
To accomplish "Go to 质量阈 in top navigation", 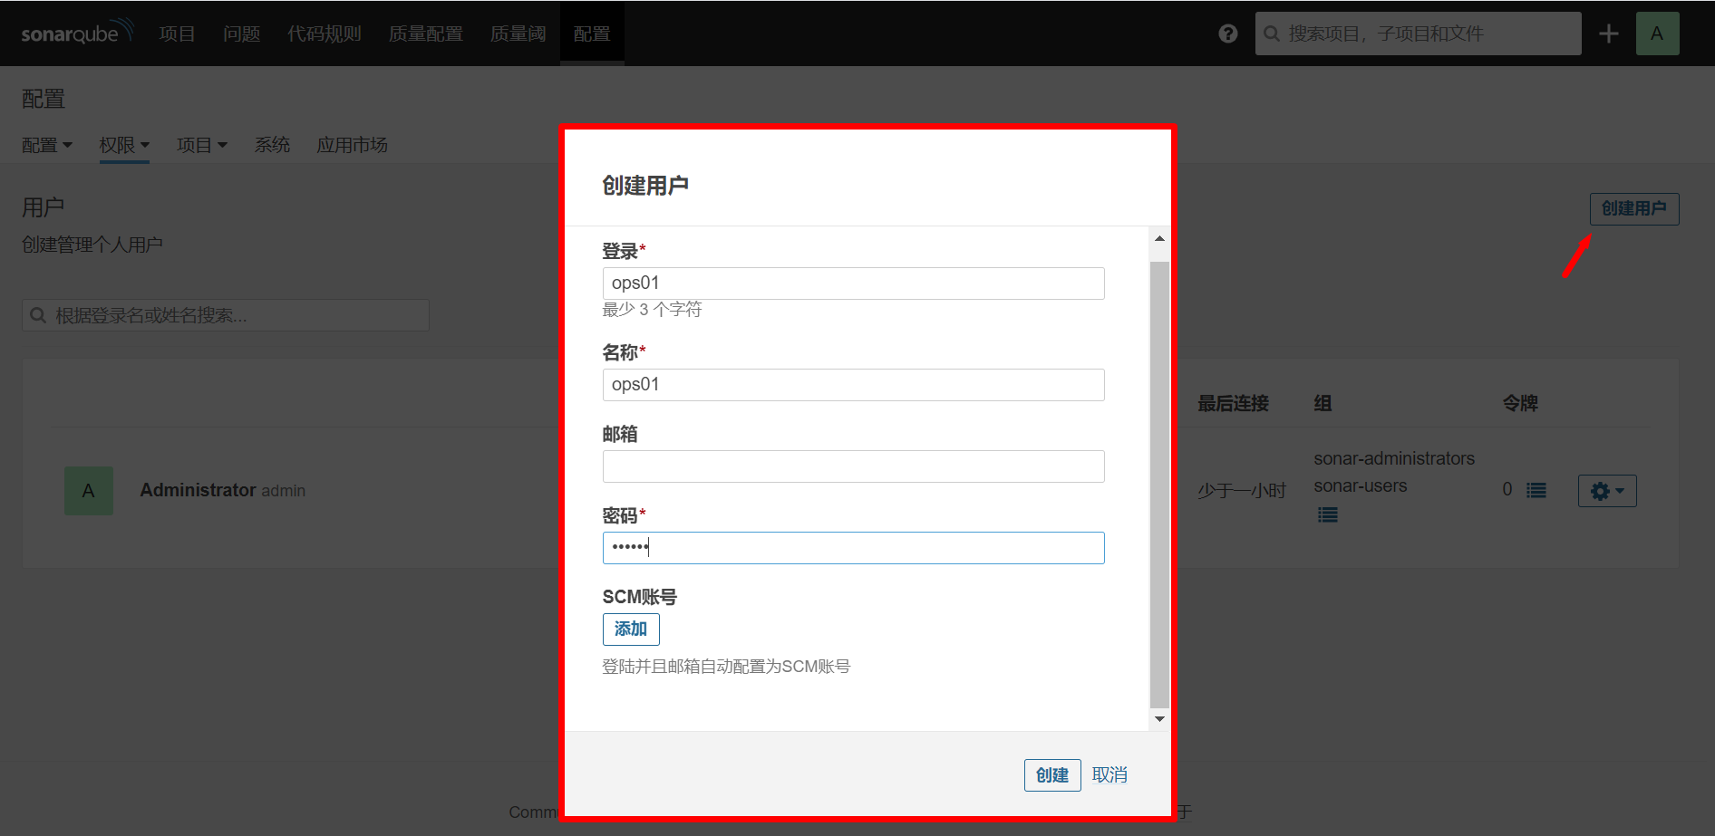I will 518,34.
